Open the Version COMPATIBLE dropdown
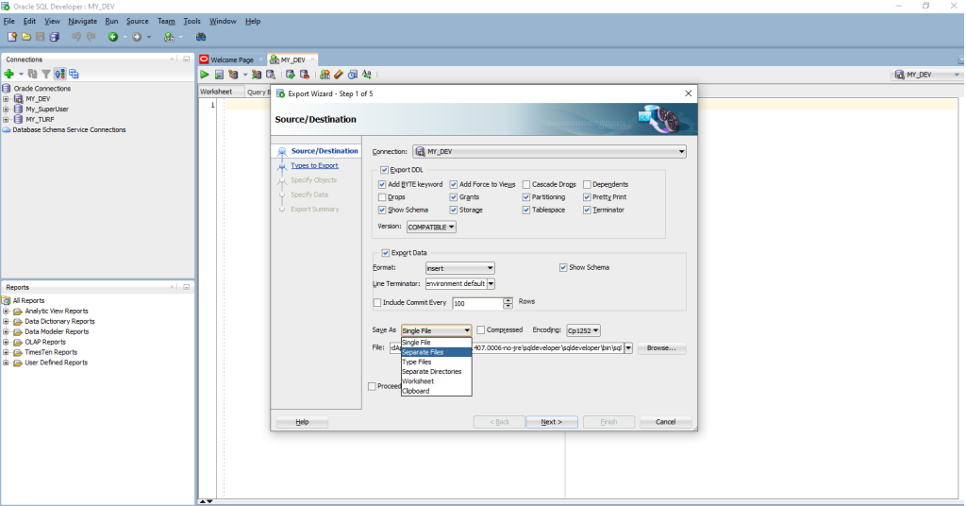This screenshot has width=966, height=506. [431, 227]
